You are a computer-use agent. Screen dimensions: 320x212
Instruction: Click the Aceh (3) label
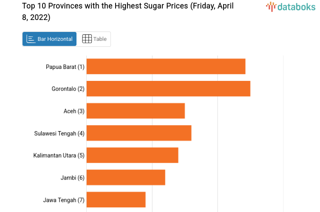click(x=74, y=111)
